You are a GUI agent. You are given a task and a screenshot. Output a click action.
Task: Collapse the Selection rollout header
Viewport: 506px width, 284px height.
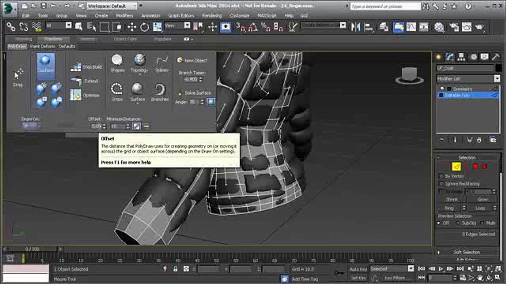point(466,157)
